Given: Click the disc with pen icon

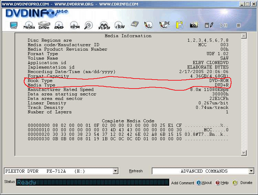Looking at the screenshot, I should (x=148, y=25).
